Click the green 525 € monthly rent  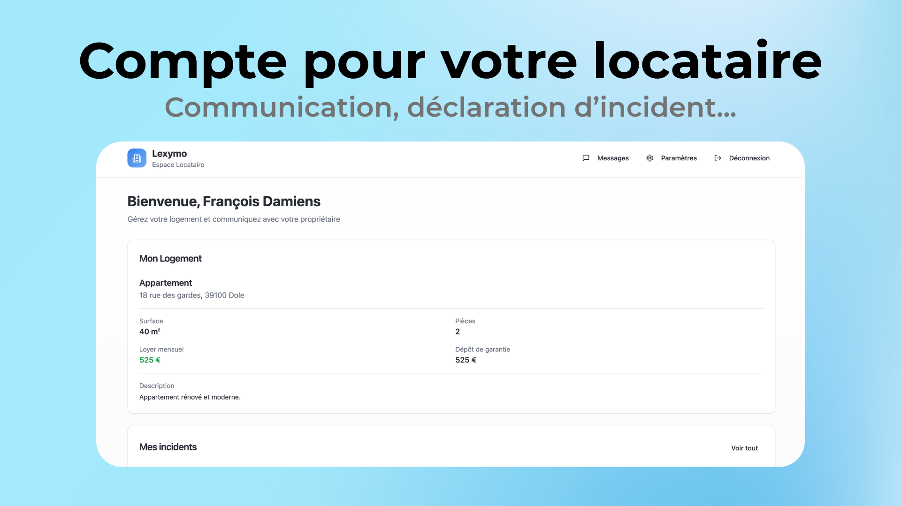[150, 360]
